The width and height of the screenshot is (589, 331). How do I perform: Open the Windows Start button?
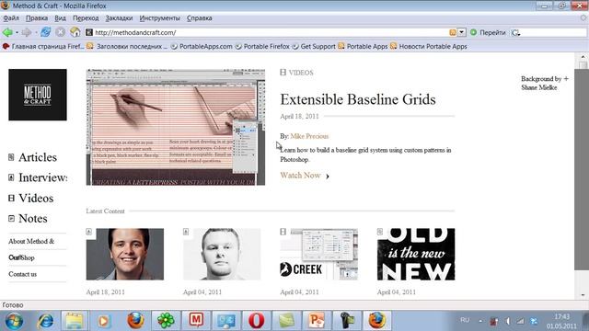click(x=14, y=321)
